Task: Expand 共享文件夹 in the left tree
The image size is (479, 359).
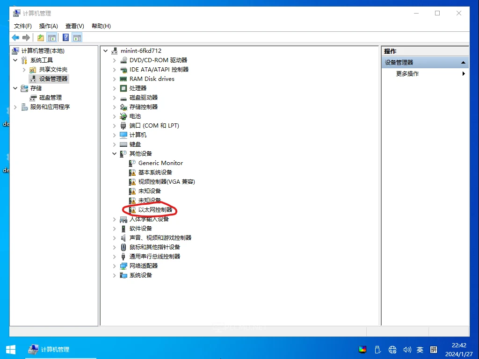Action: click(x=24, y=70)
